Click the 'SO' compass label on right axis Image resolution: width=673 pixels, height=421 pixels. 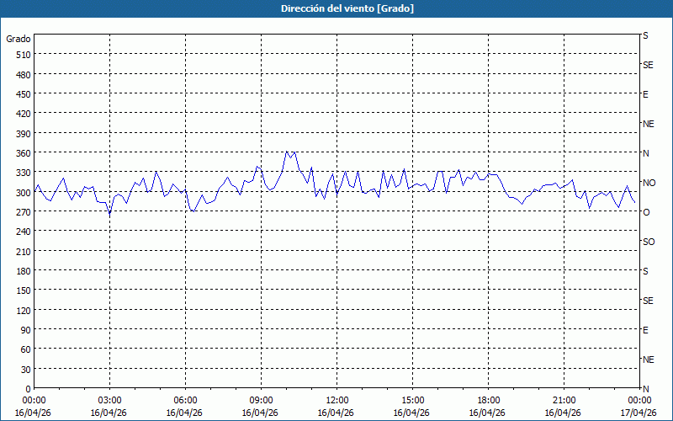pos(649,242)
